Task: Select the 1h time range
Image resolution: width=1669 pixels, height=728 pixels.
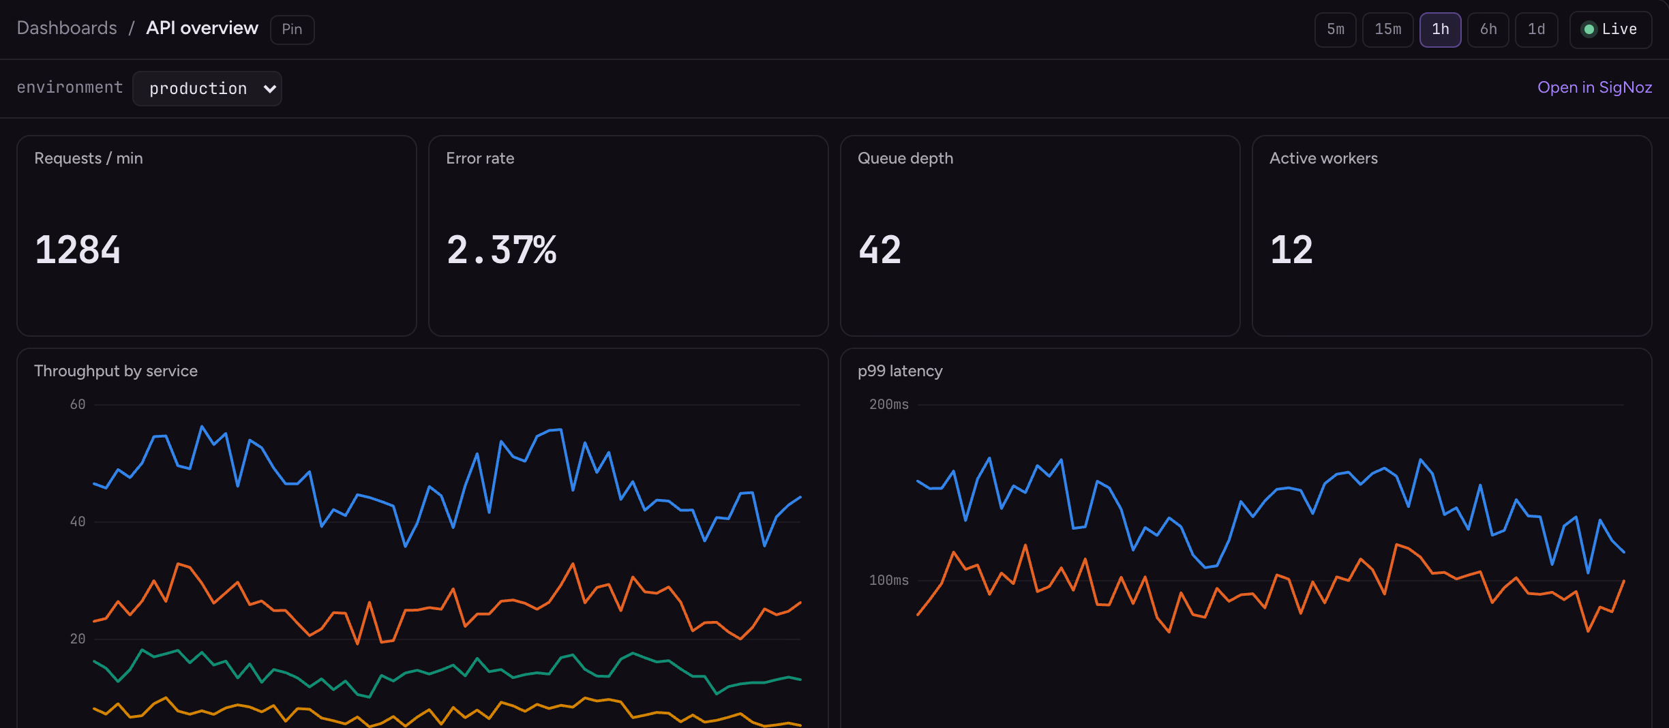Action: point(1440,29)
